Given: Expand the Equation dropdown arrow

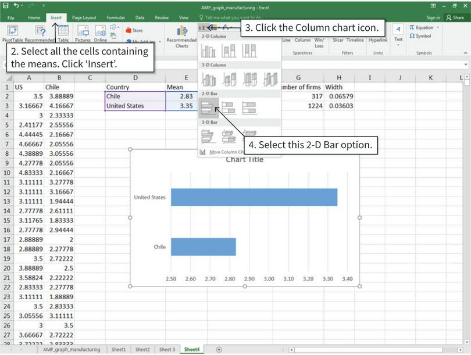Looking at the screenshot, I should (x=438, y=27).
